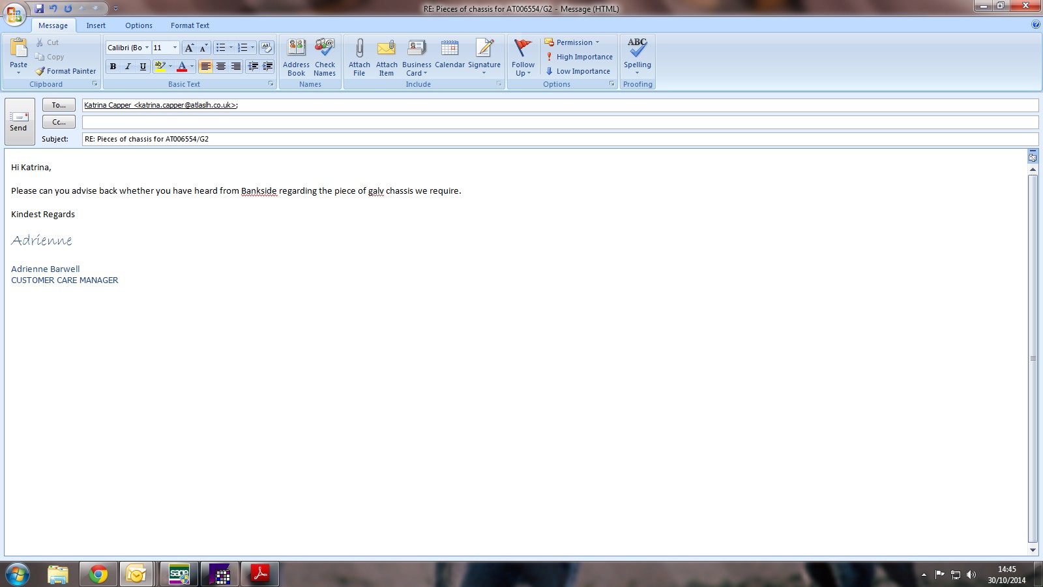The image size is (1043, 587).
Task: Apply red font color
Action: click(182, 67)
